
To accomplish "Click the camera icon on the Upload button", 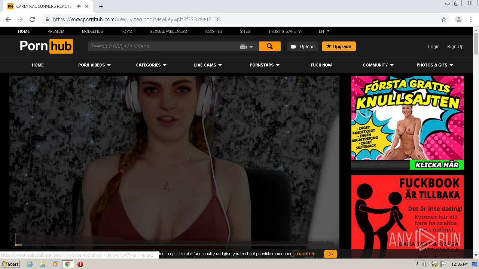I will [x=293, y=47].
